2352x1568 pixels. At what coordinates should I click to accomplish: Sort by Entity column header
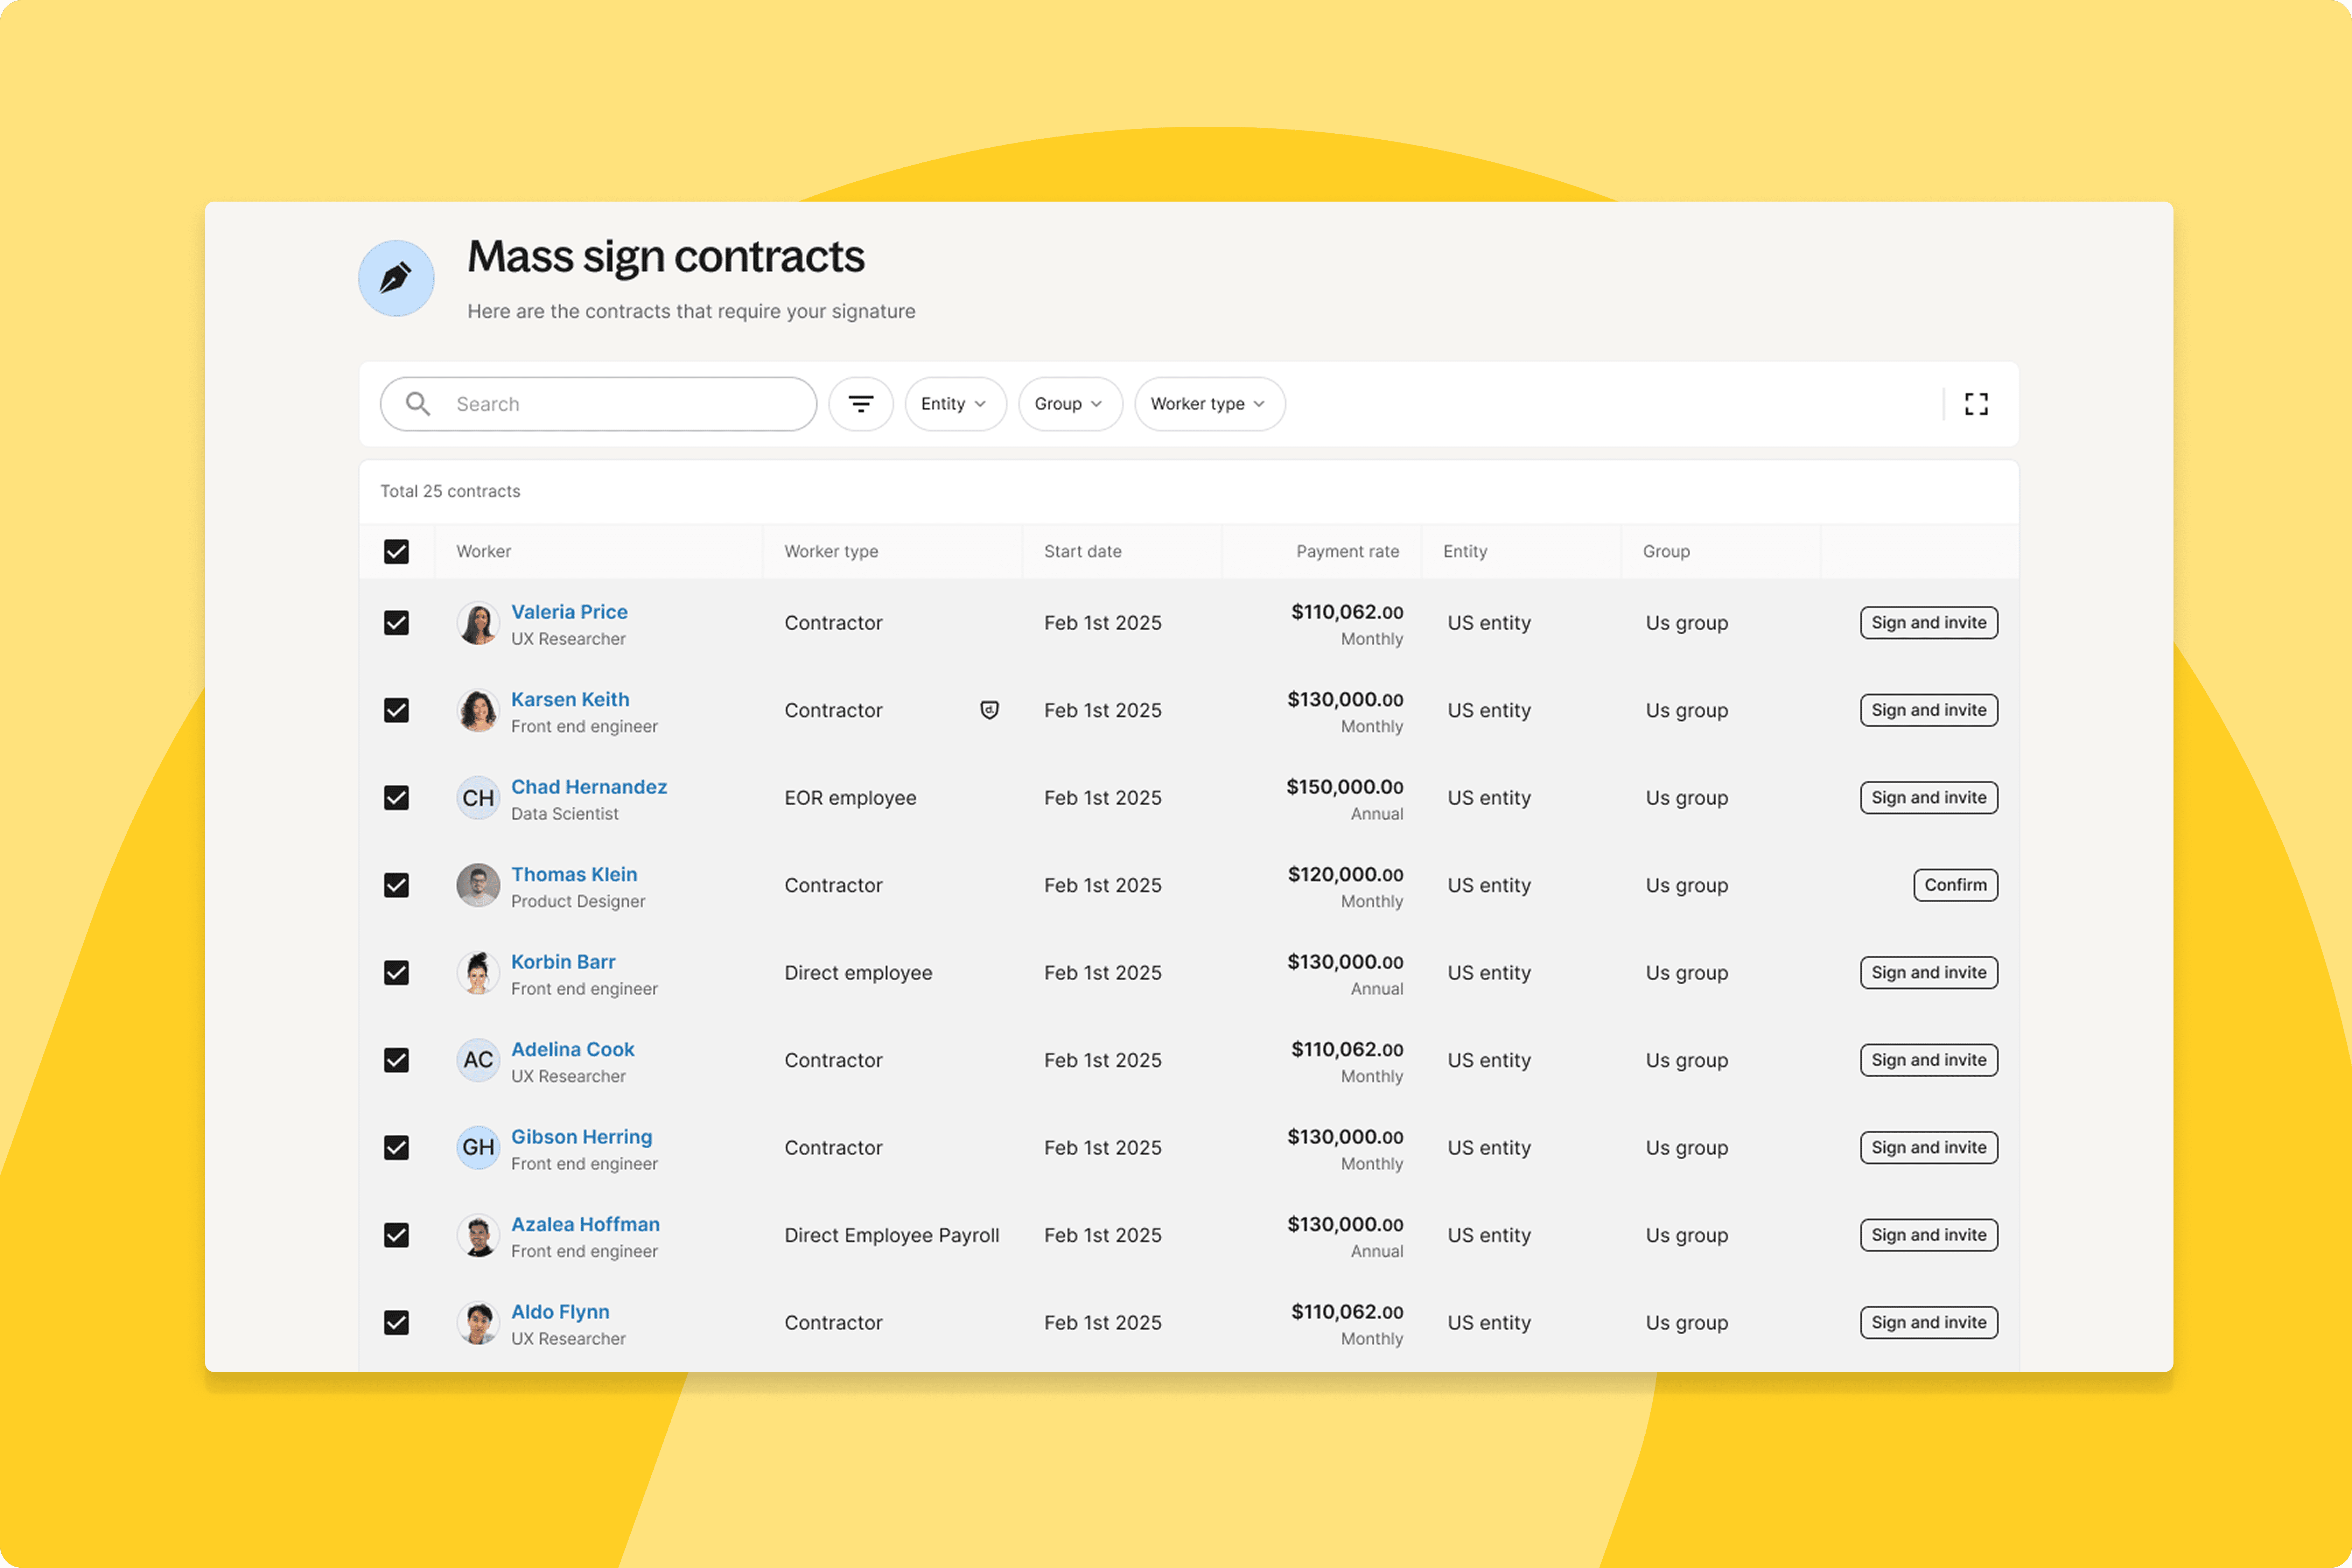coord(1465,552)
